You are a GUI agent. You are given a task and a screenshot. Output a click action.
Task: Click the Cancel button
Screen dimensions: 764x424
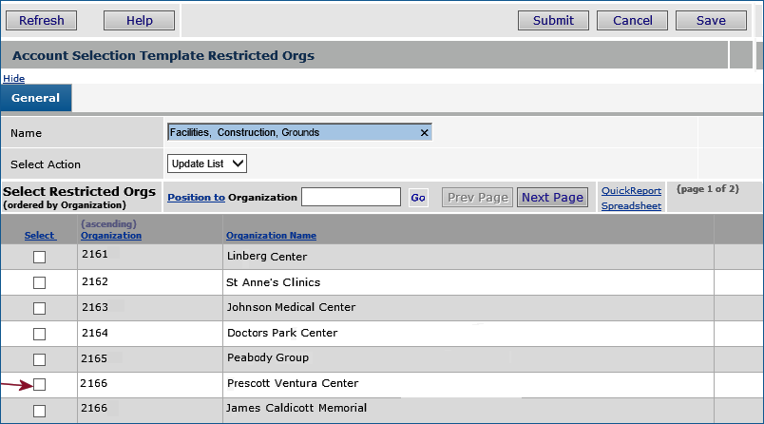632,20
